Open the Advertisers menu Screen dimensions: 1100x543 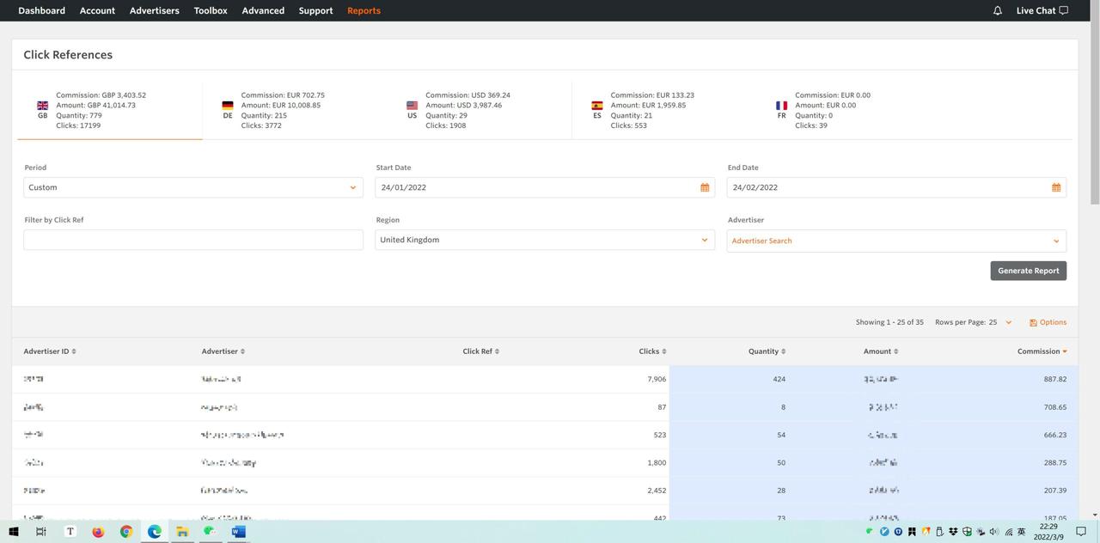point(155,10)
